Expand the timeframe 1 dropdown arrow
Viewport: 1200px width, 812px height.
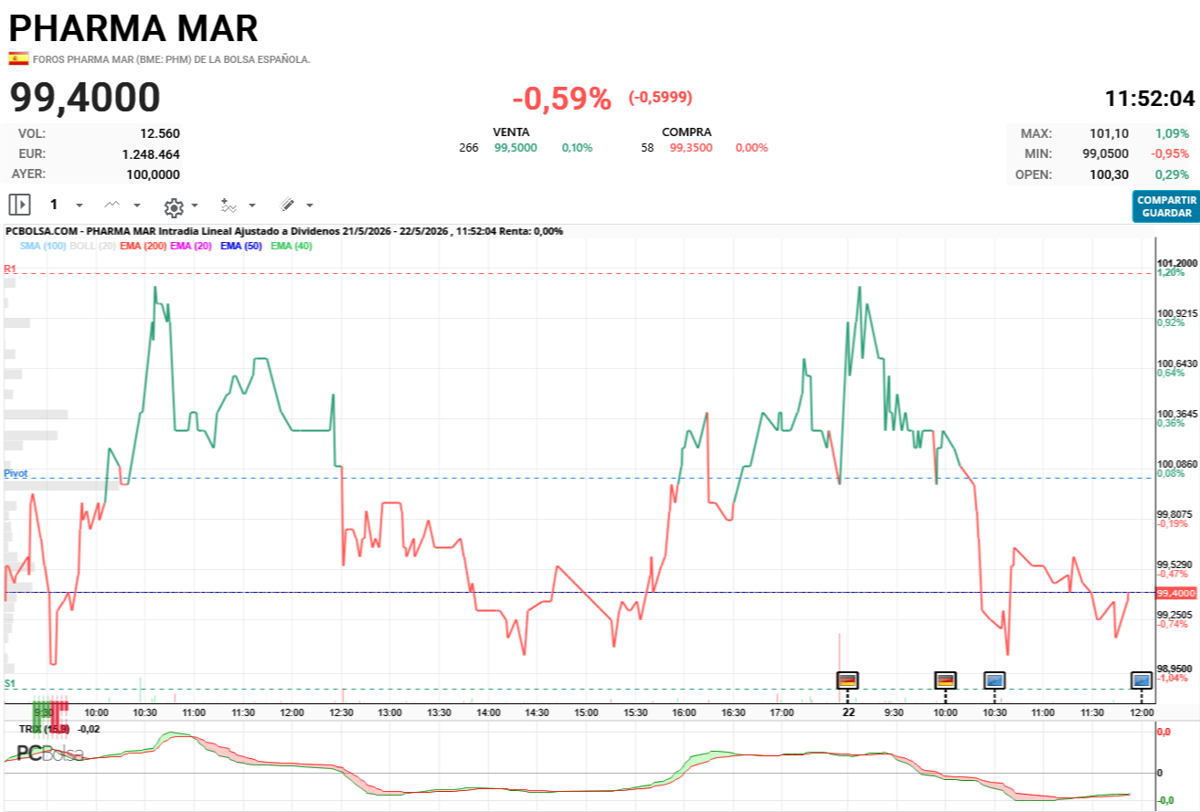pyautogui.click(x=79, y=206)
